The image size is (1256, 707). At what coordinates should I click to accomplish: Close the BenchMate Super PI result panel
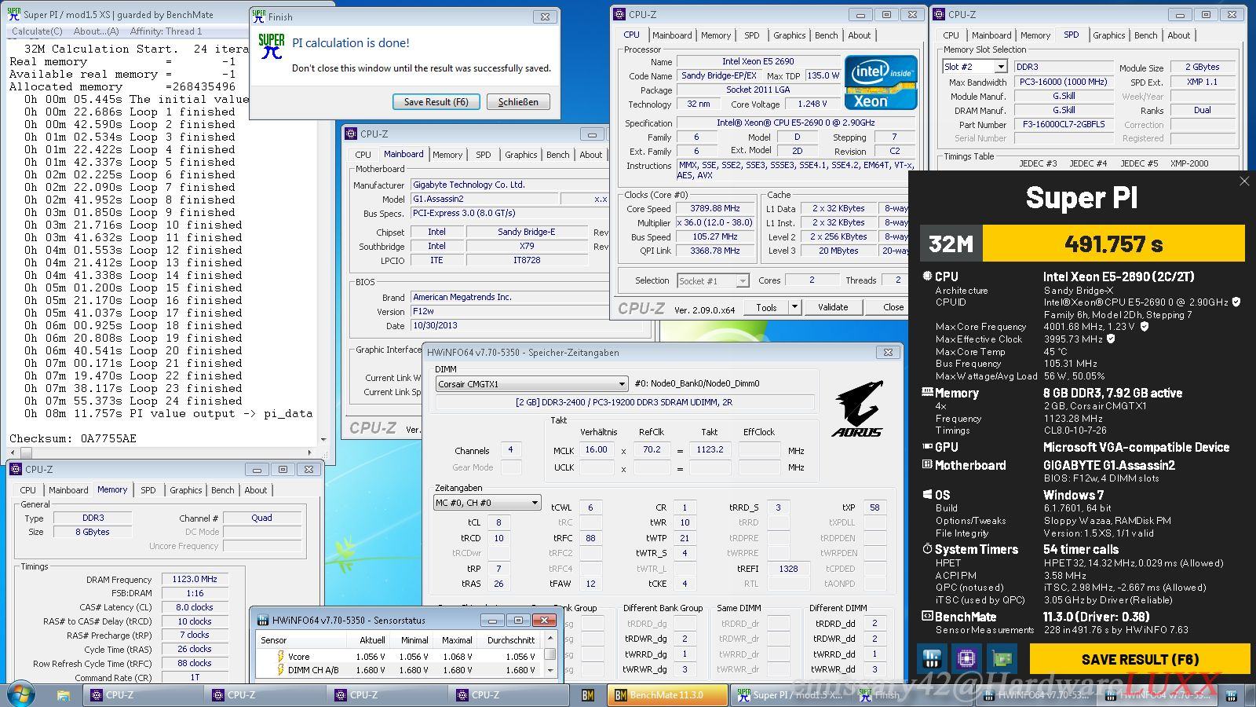coord(1244,181)
